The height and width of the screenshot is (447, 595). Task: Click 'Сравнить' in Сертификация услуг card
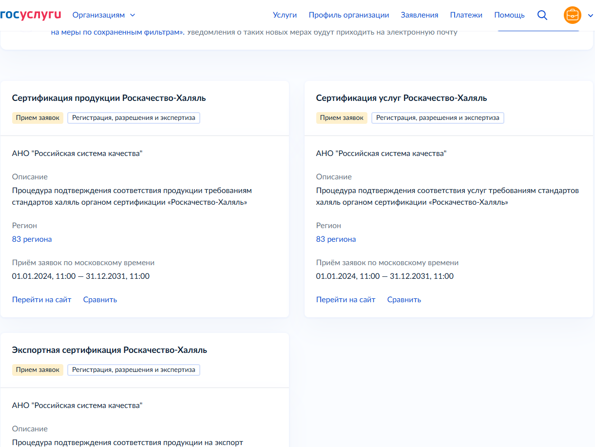[x=404, y=300]
